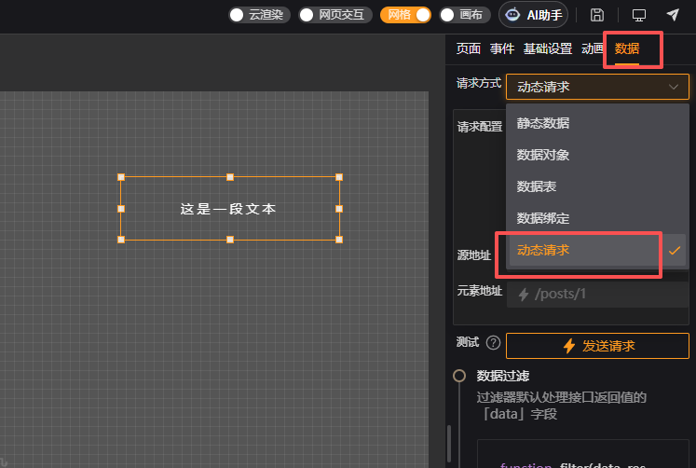Click the filter function code editor
The image size is (696, 468).
point(583,454)
